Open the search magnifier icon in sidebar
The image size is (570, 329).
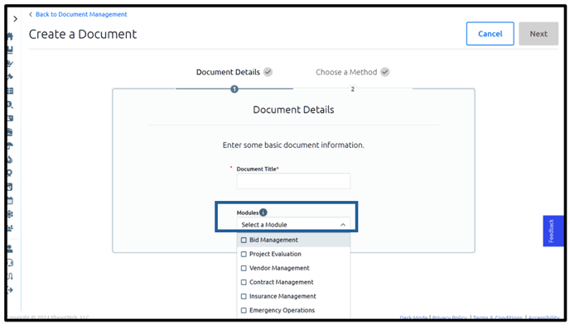click(x=10, y=105)
